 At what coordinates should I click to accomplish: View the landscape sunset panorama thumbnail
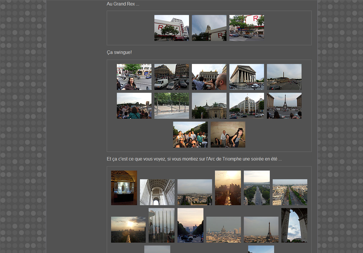(128, 230)
